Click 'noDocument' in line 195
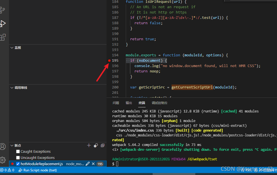 point(150,60)
